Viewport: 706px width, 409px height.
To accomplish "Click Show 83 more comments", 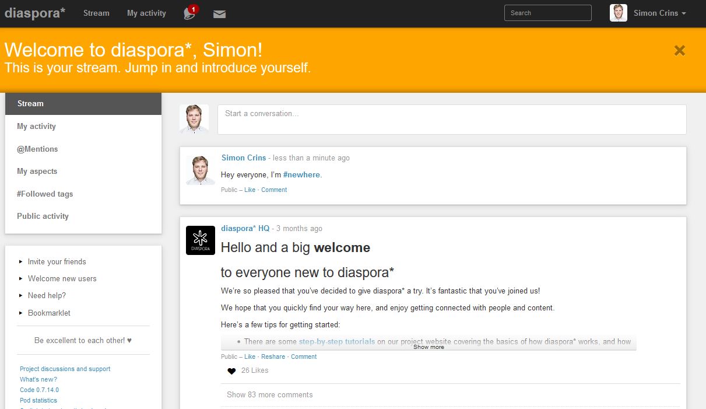I will coord(269,395).
